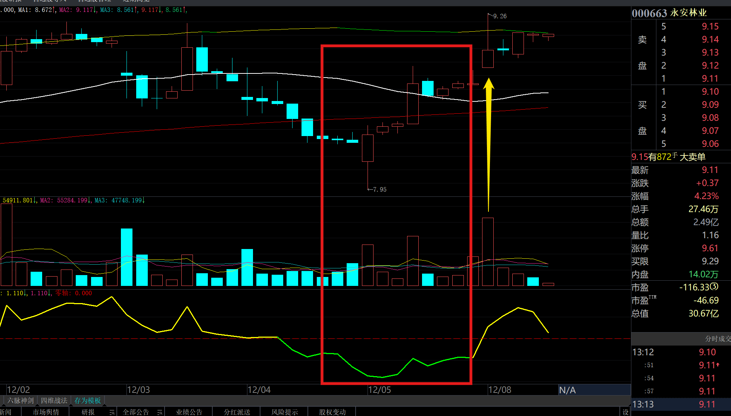Open the 业绩公告 tab
This screenshot has width=731, height=416.
click(189, 412)
